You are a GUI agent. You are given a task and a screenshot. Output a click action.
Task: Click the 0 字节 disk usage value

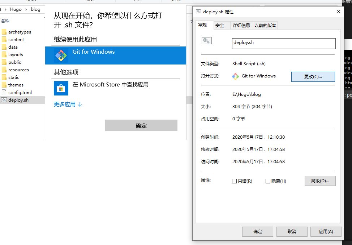pos(239,119)
